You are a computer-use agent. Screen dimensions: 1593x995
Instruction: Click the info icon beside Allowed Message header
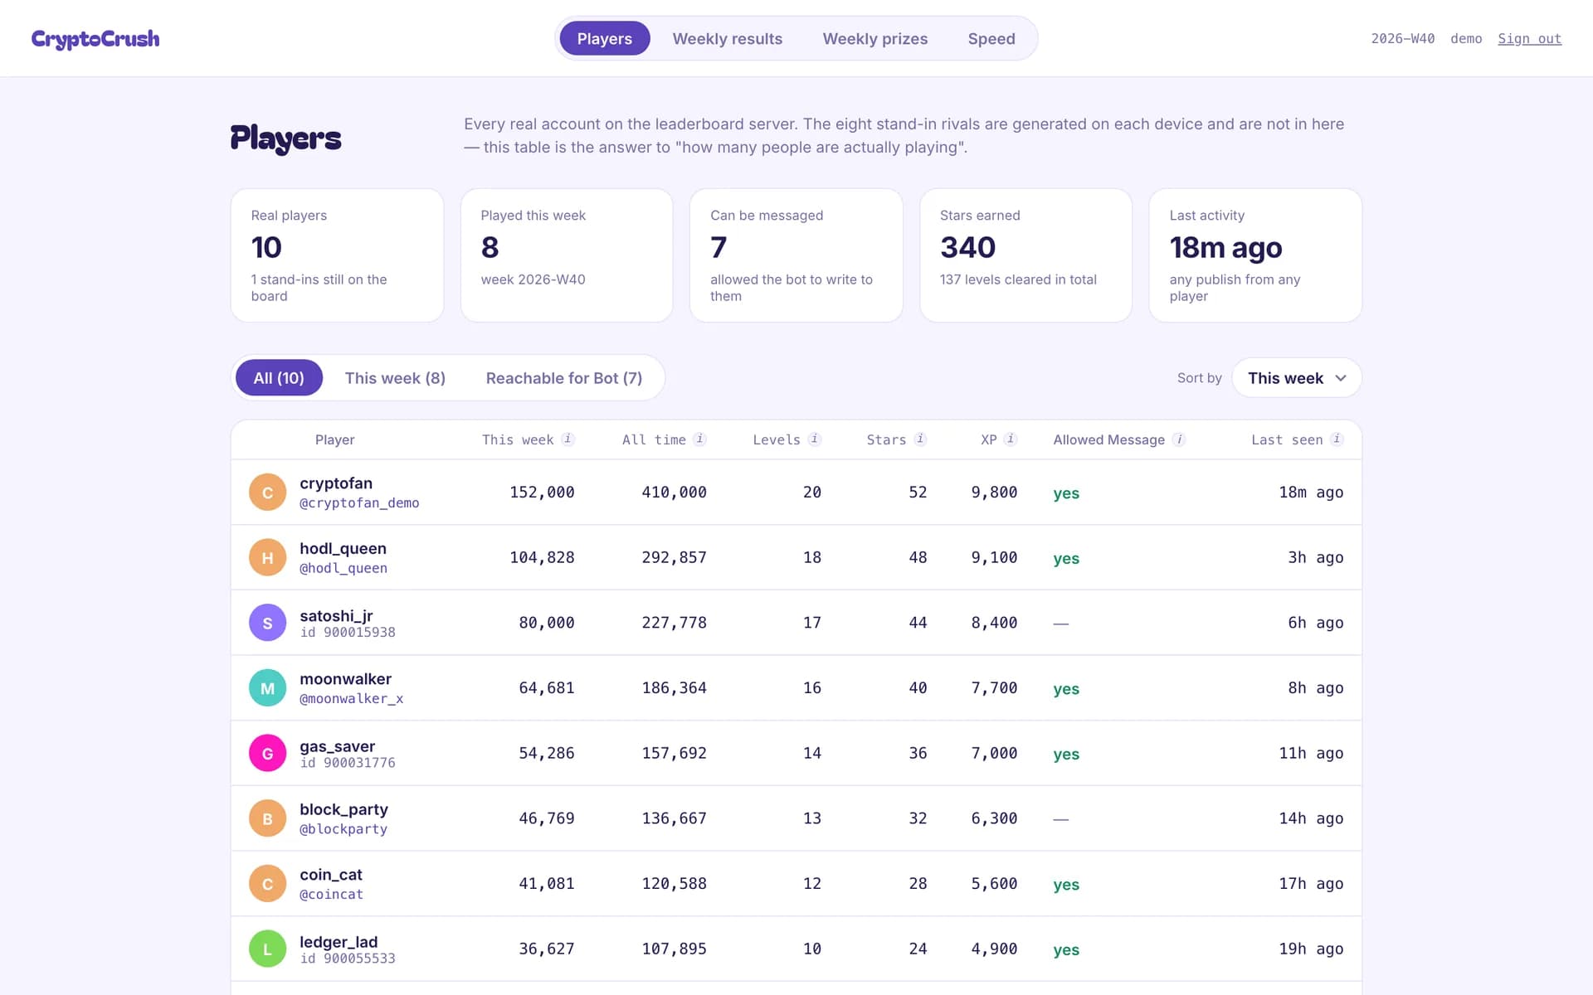click(1179, 439)
